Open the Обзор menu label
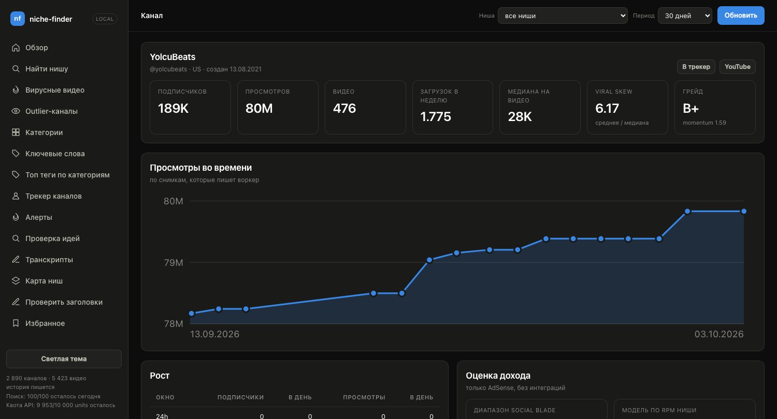Image resolution: width=777 pixels, height=419 pixels. pos(37,48)
